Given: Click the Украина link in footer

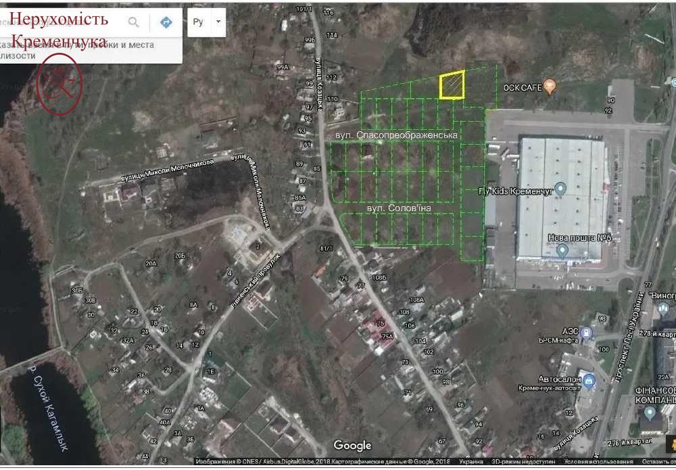Looking at the screenshot, I should (471, 462).
